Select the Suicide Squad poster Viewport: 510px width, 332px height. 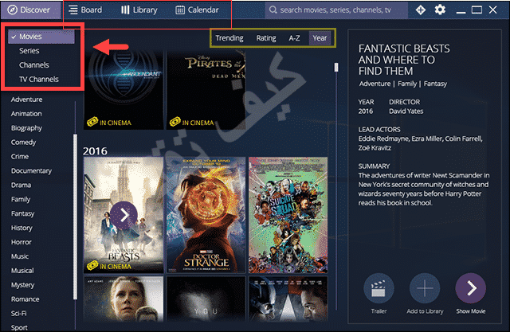pos(288,215)
